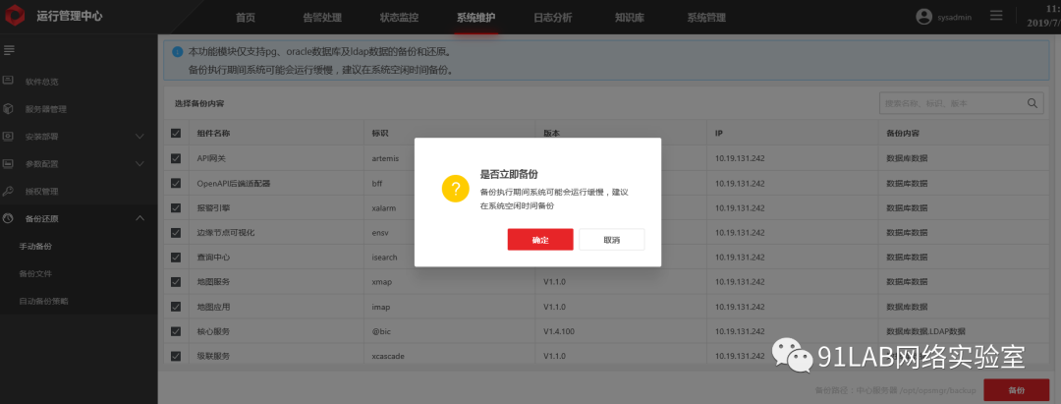Go to 日志分析 tab
This screenshot has height=404, width=1061.
[552, 18]
